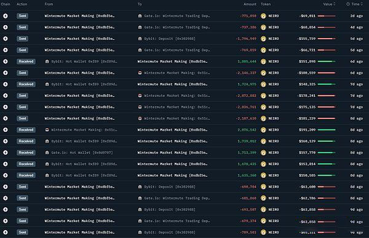Click Bybit exchange icon beside the -1,796,949 transfer
The image size is (369, 238).
(140, 39)
